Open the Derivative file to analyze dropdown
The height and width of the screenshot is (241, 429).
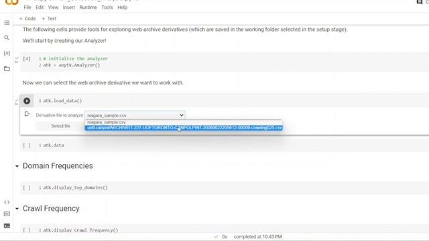coord(135,115)
